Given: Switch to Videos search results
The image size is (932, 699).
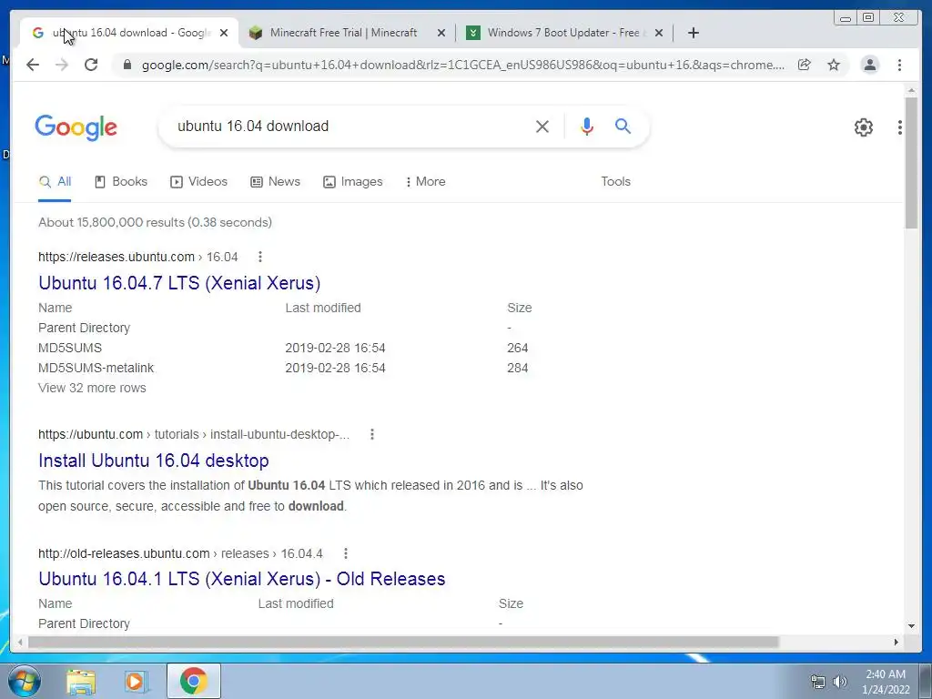Looking at the screenshot, I should (x=199, y=182).
